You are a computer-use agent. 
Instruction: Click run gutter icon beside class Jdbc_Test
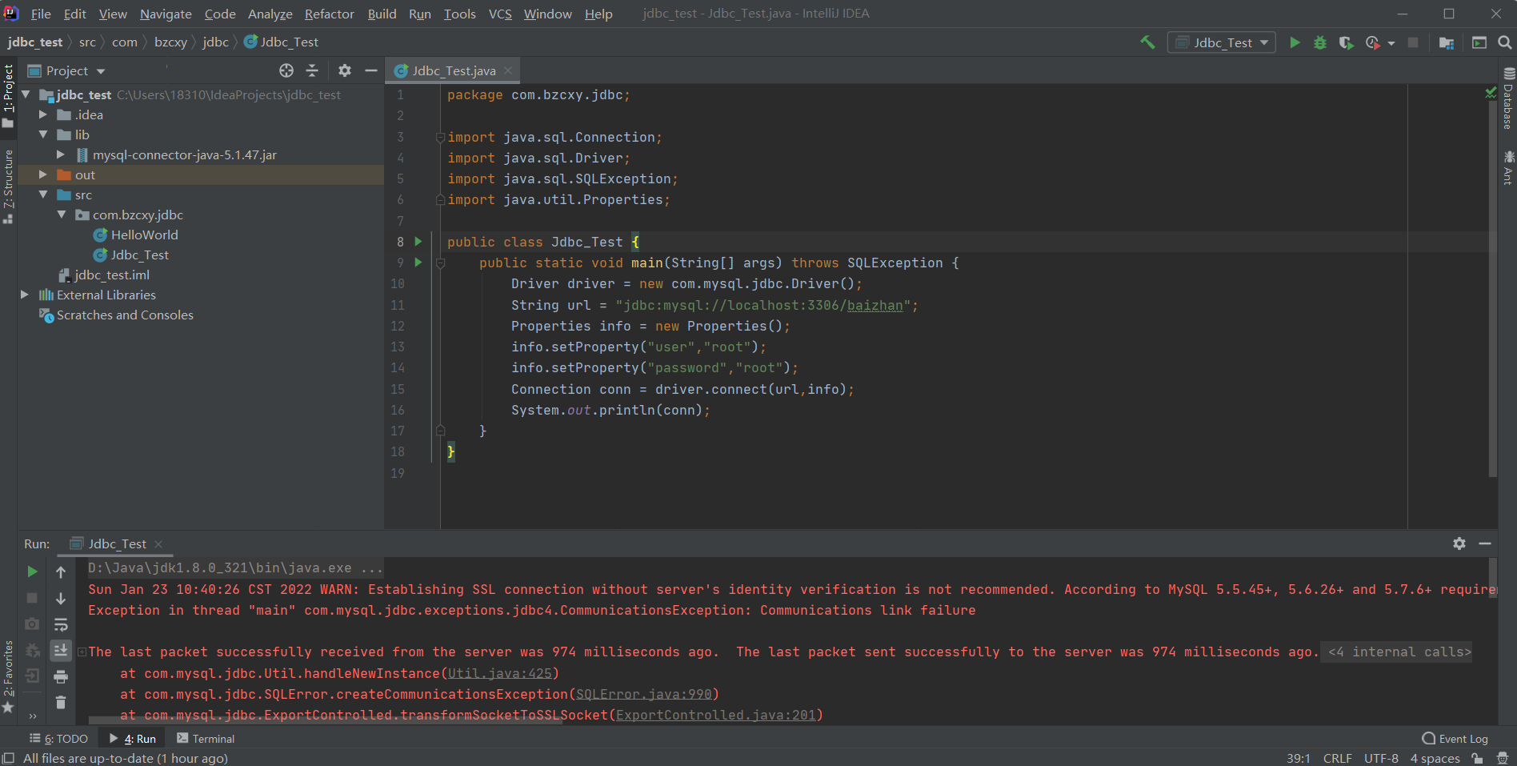tap(418, 241)
